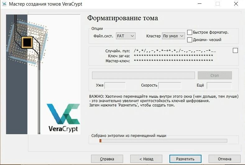This screenshot has height=165, width=245.
Task: Open the Файл.сист. FAT dropdown
Action: pos(126,36)
